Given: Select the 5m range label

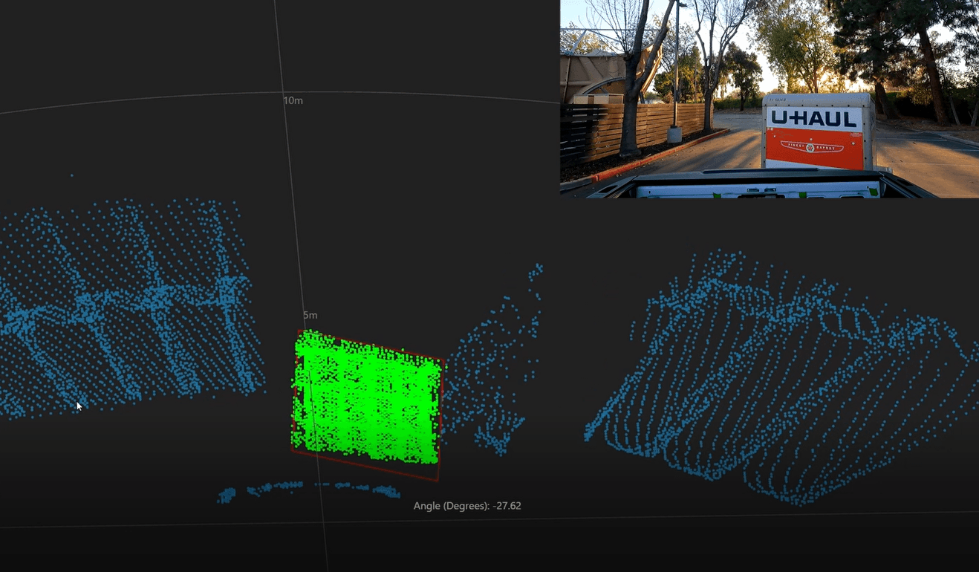Looking at the screenshot, I should coord(310,316).
